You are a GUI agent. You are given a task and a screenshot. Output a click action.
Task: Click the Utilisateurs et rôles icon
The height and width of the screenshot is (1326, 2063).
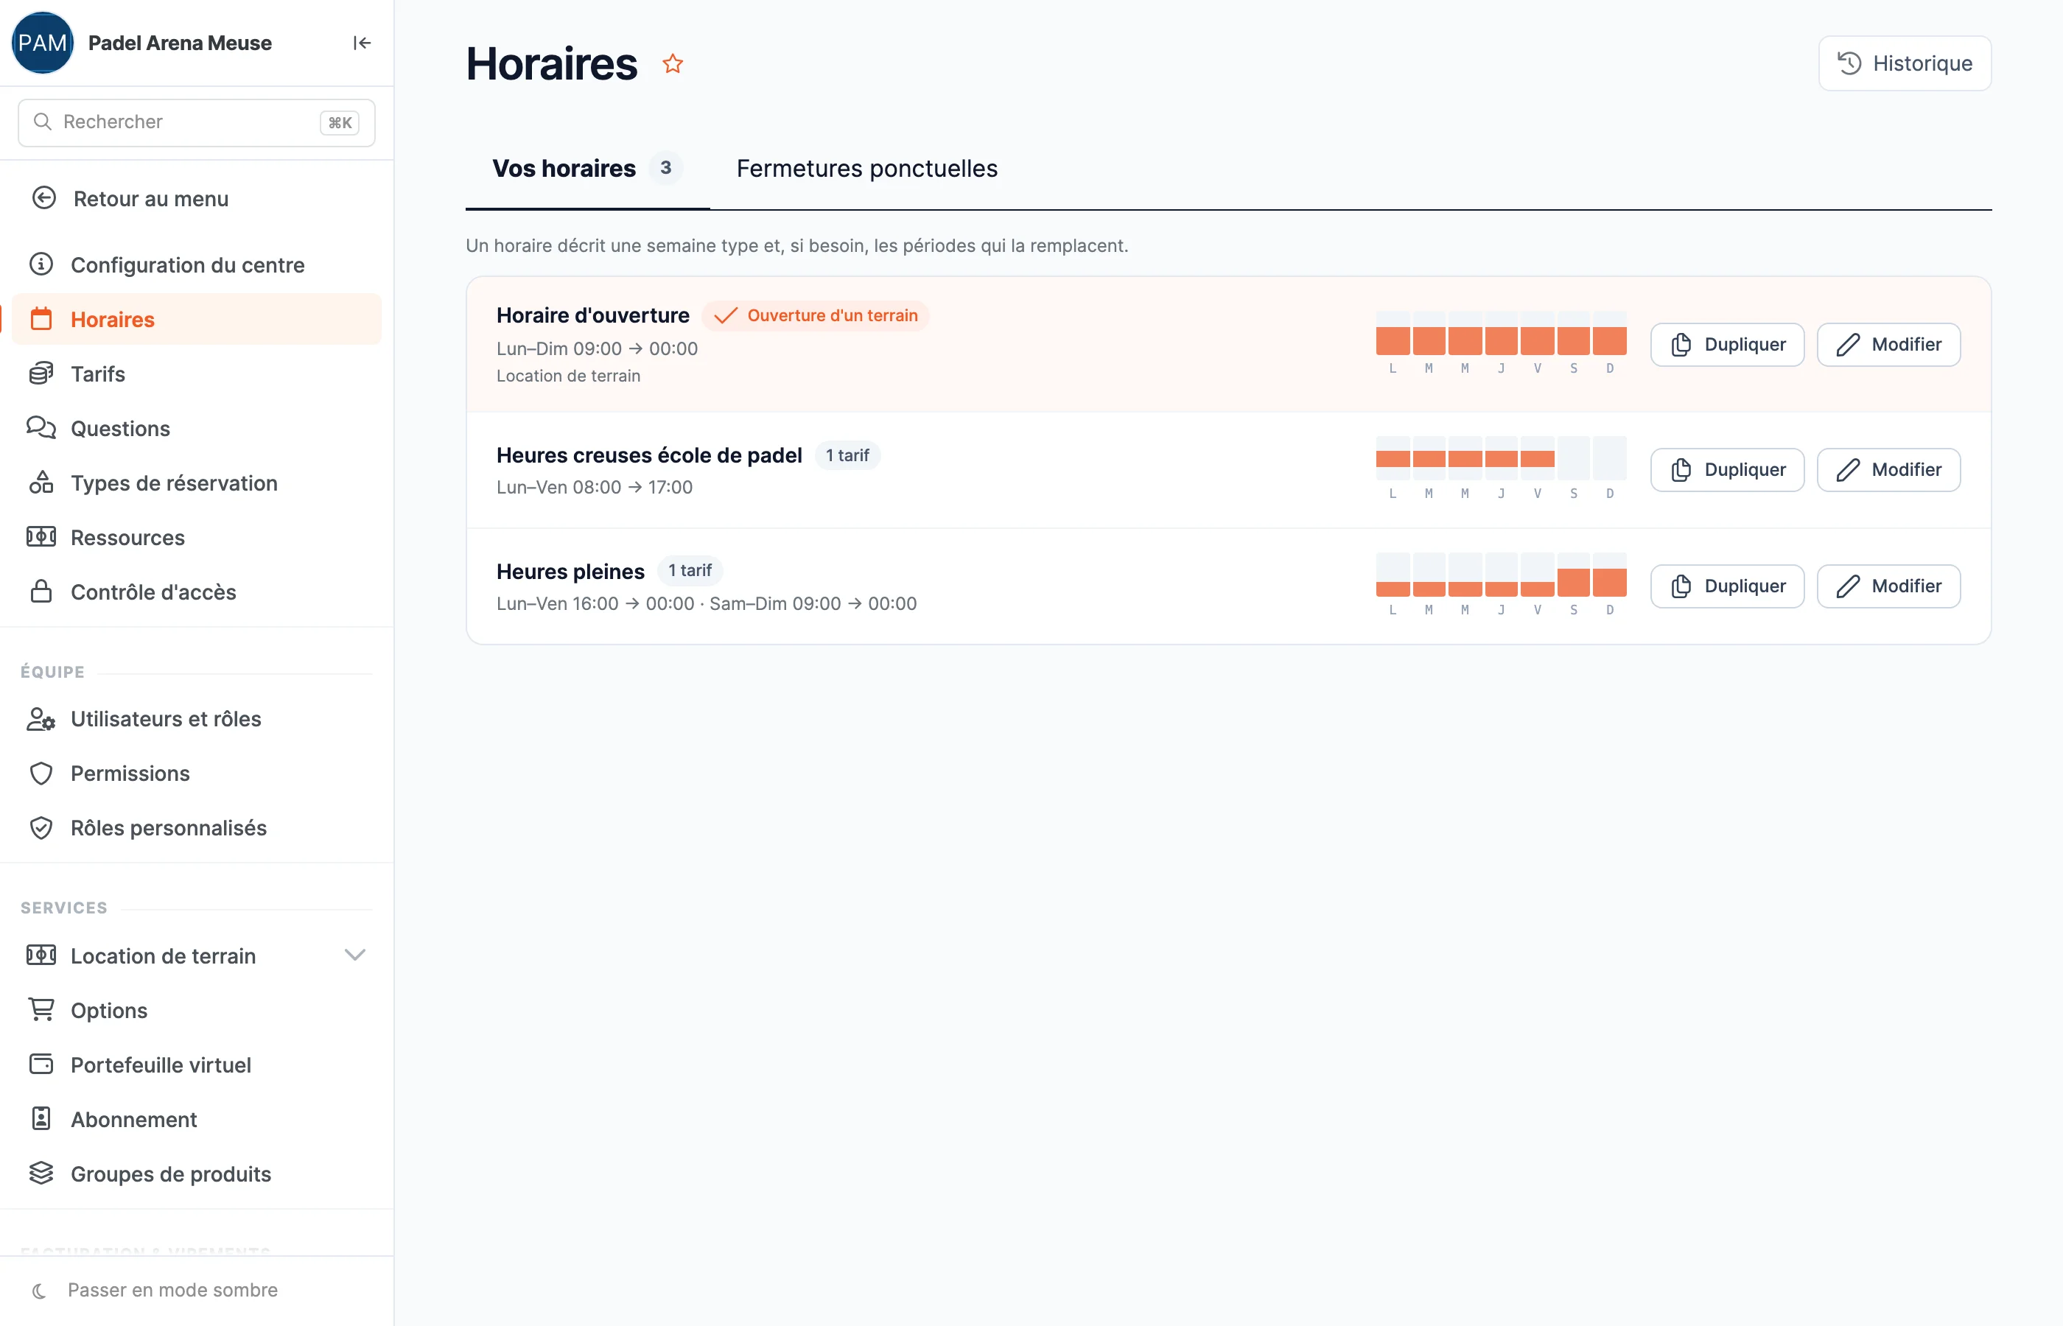point(41,719)
